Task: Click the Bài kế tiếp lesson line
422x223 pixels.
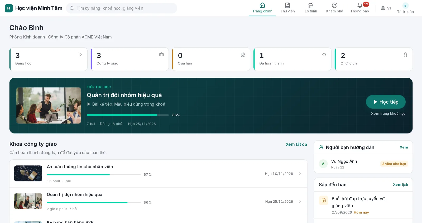Action: (126, 104)
